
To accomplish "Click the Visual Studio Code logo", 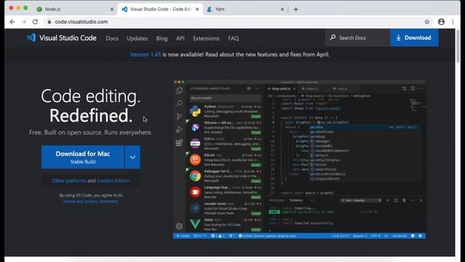I will pyautogui.click(x=61, y=38).
